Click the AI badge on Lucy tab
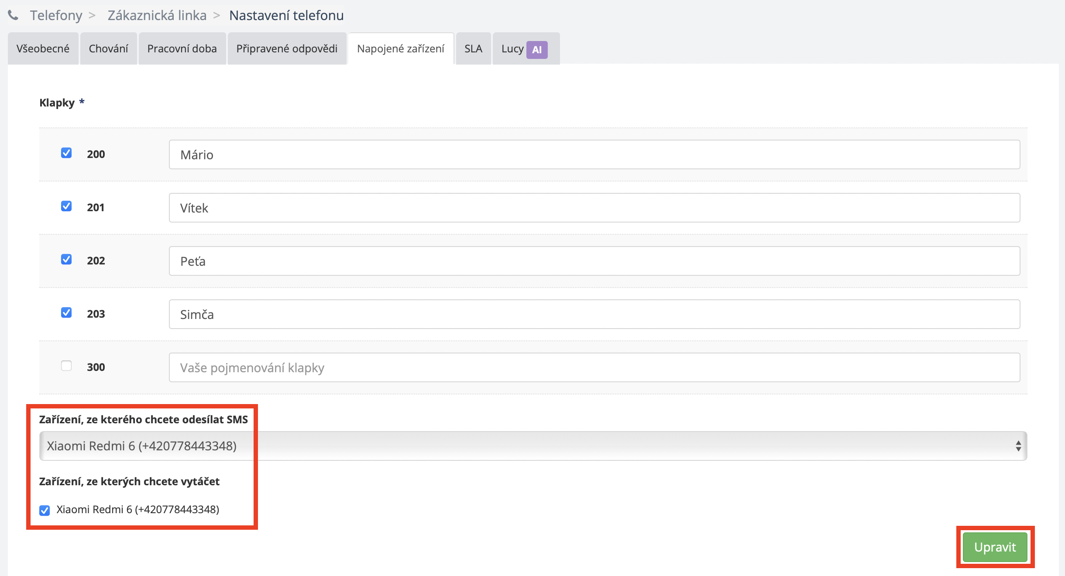The height and width of the screenshot is (576, 1065). pos(536,49)
